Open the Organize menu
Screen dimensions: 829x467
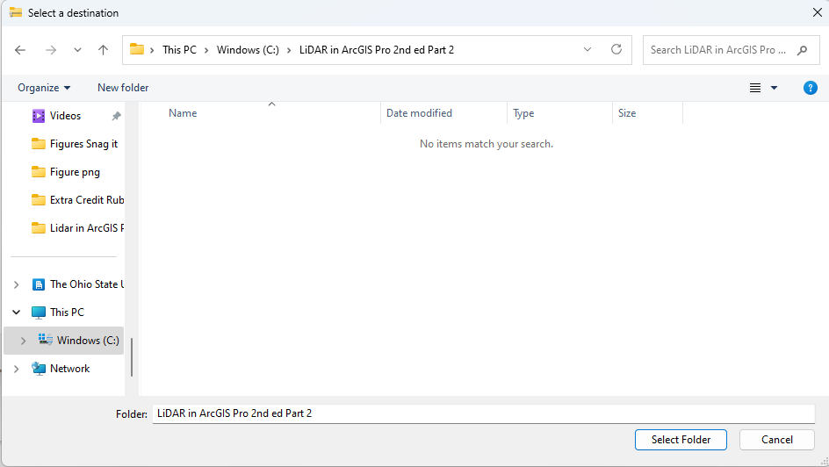44,88
